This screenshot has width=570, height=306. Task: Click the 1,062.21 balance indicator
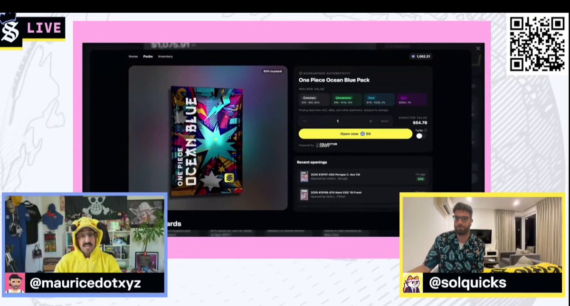point(421,56)
